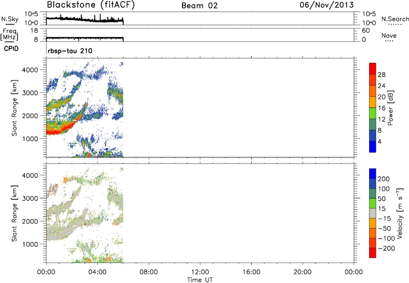Click the blue top segment of velocity colorbar
The image size is (409, 283).
coord(373,174)
